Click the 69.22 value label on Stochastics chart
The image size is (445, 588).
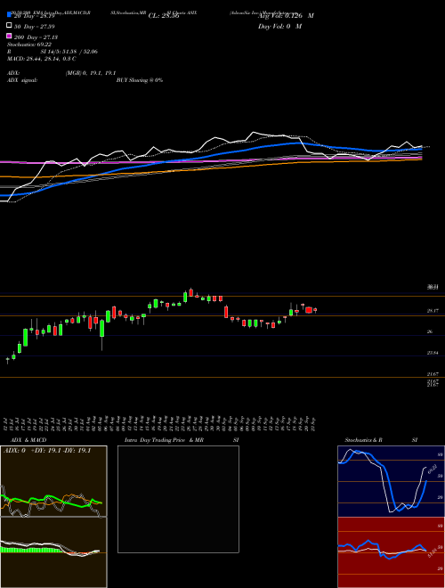point(433,469)
